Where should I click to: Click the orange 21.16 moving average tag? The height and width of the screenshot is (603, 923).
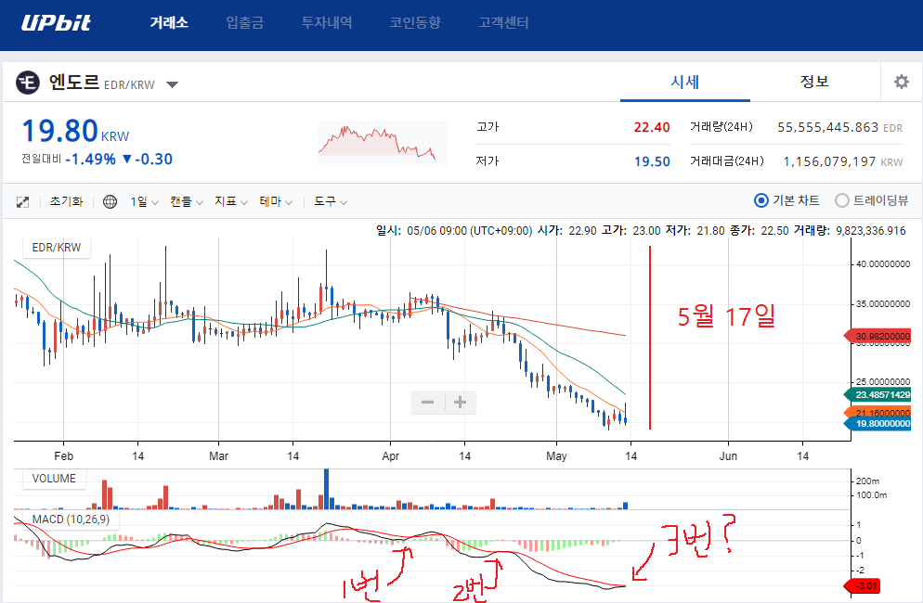coord(877,413)
